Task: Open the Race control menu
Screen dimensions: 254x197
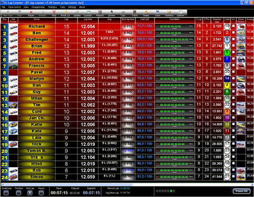Action: [x=14, y=7]
